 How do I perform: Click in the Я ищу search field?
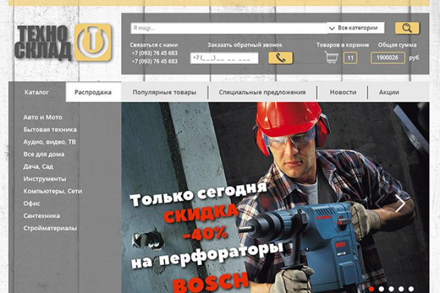[x=229, y=28]
